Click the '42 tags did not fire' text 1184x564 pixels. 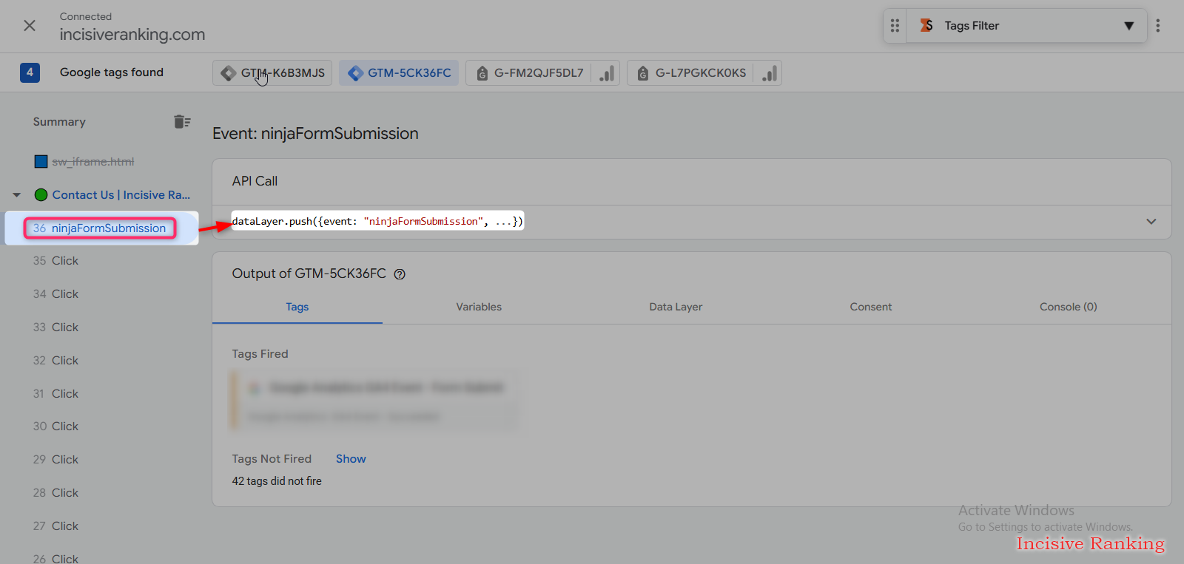pyautogui.click(x=277, y=481)
